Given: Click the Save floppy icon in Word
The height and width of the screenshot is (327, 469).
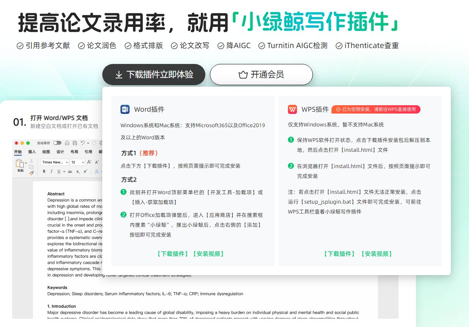Looking at the screenshot, I should 75,143.
